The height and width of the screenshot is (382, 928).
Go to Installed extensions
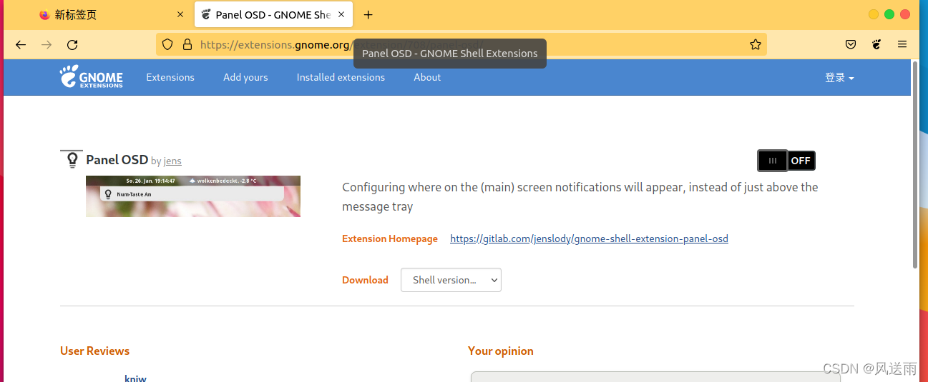(x=341, y=77)
